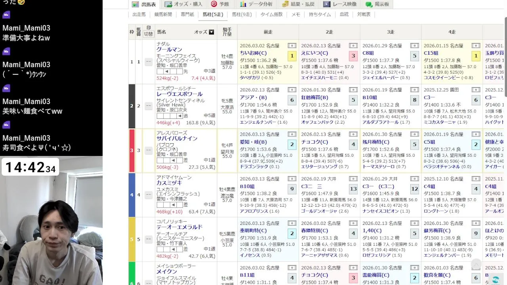The width and height of the screenshot is (507, 285).
Task: Open データ分析 tab
Action: [256, 4]
